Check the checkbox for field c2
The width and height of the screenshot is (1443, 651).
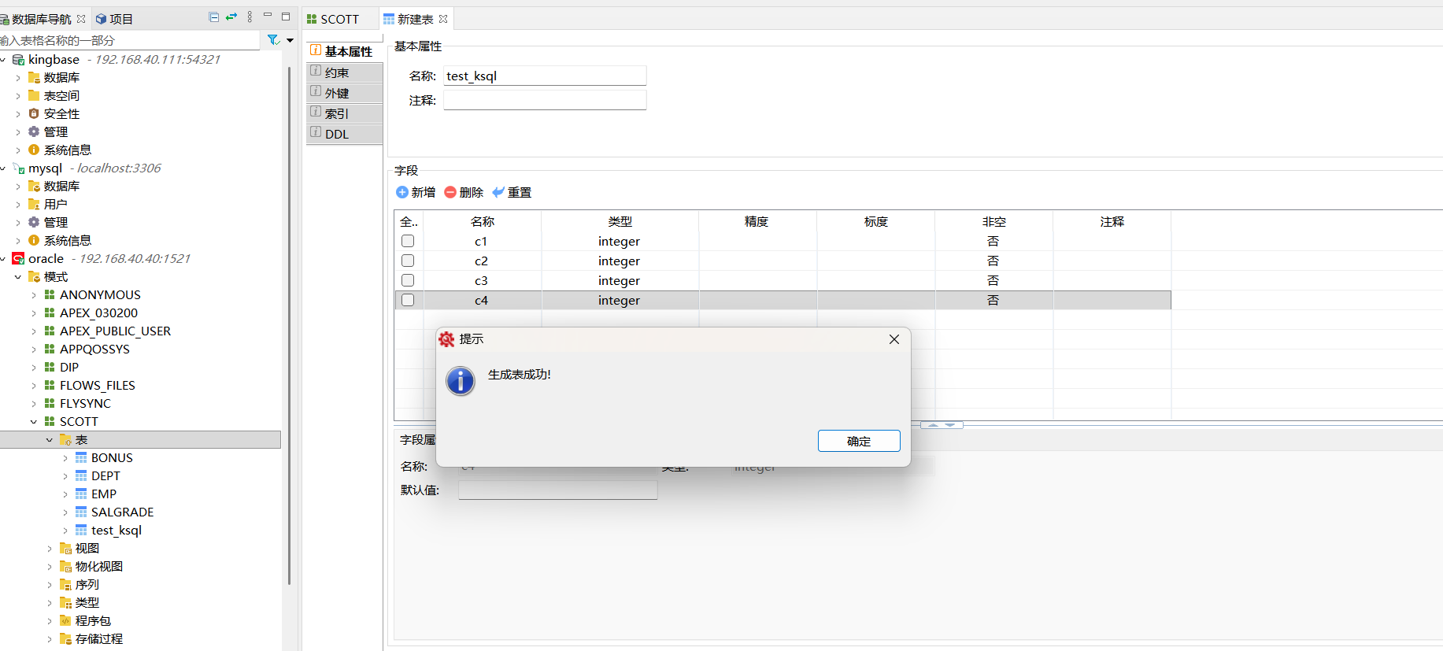[x=408, y=261]
